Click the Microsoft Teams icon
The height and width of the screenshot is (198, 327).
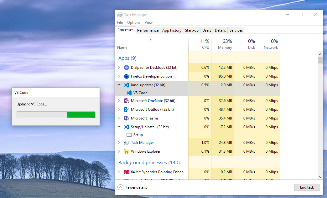click(x=127, y=118)
